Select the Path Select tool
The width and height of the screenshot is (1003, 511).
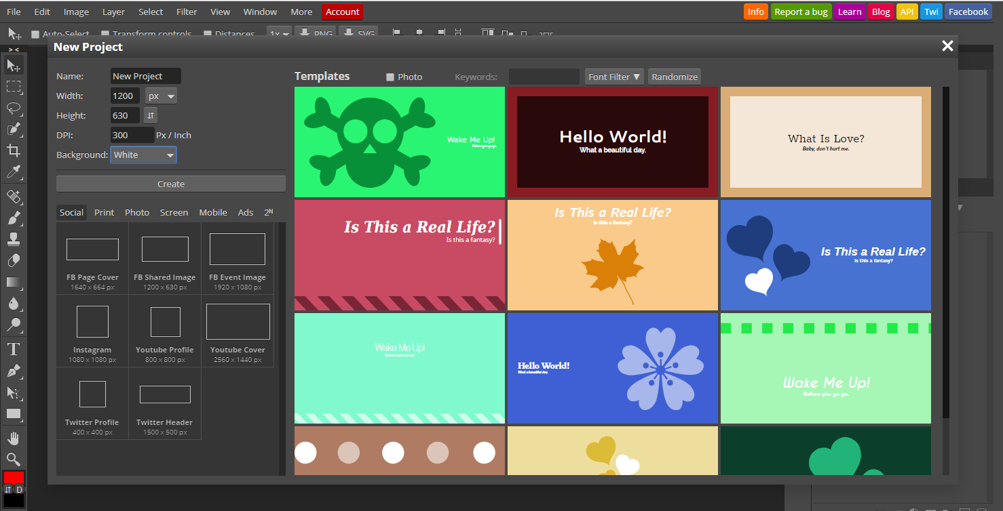[14, 392]
